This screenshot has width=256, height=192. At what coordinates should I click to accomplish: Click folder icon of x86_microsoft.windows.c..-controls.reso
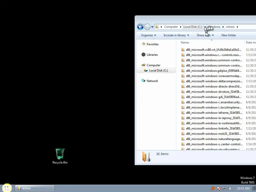pyautogui.click(x=183, y=55)
